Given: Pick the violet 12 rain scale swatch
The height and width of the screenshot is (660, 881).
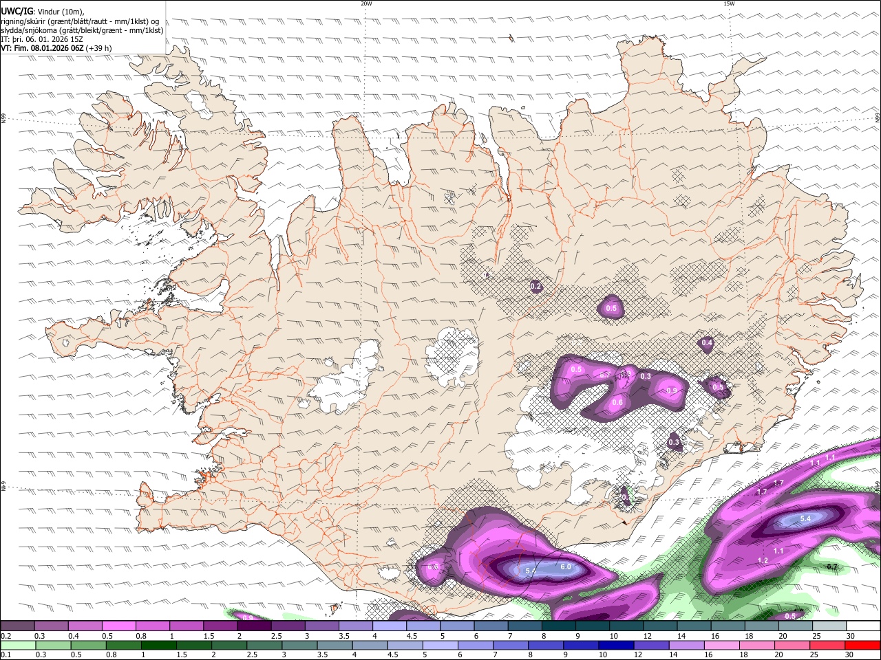Looking at the screenshot, I should pos(651,645).
